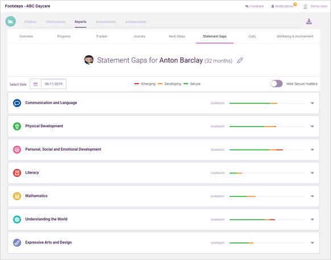Click the date field showing 06/11/2019
The width and height of the screenshot is (331, 260).
coord(53,84)
